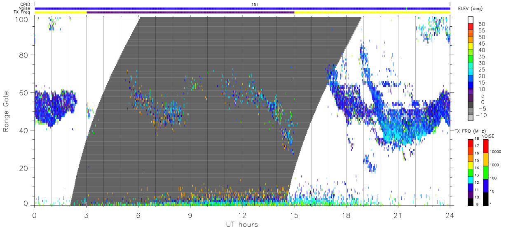Screen dimensions: 506x233
Task: Click the 21 tick on UT hours axis
Action: click(x=398, y=215)
